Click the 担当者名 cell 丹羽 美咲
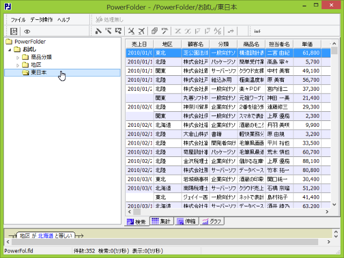 click(279, 125)
